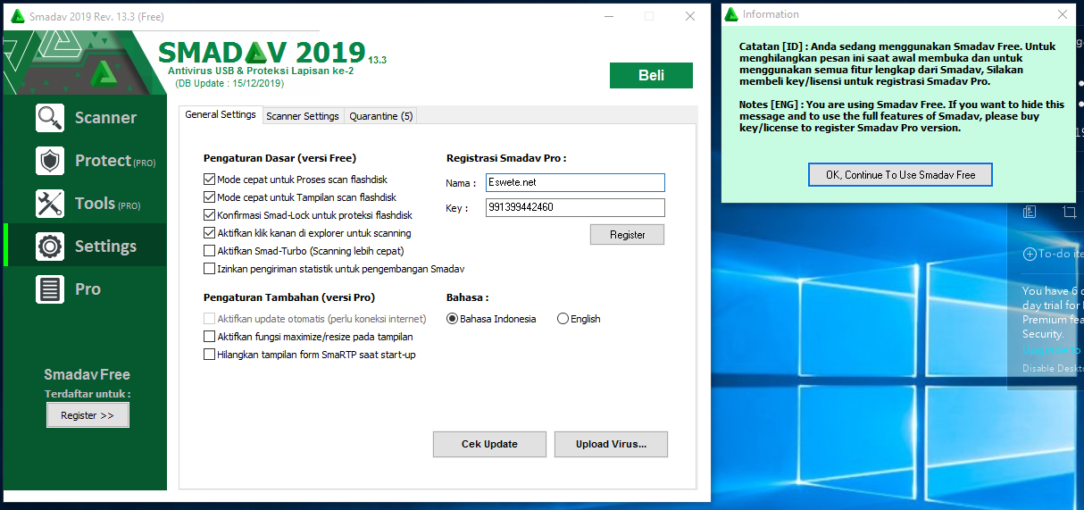The height and width of the screenshot is (510, 1084).
Task: Close the Information dialog window
Action: (x=1062, y=14)
